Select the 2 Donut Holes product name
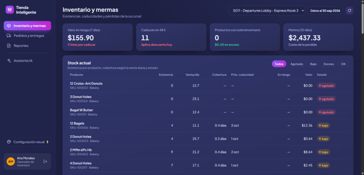This screenshot has width=364, height=175. (x=80, y=137)
